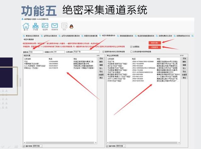This screenshot has width=201, height=149.
Task: Click the app logo in title bar
Action: coord(23,19)
